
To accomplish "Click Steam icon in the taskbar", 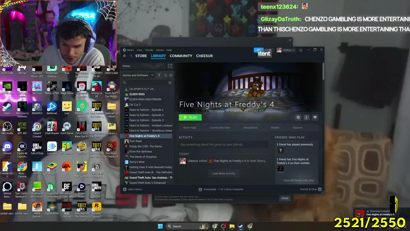I will tap(241, 226).
